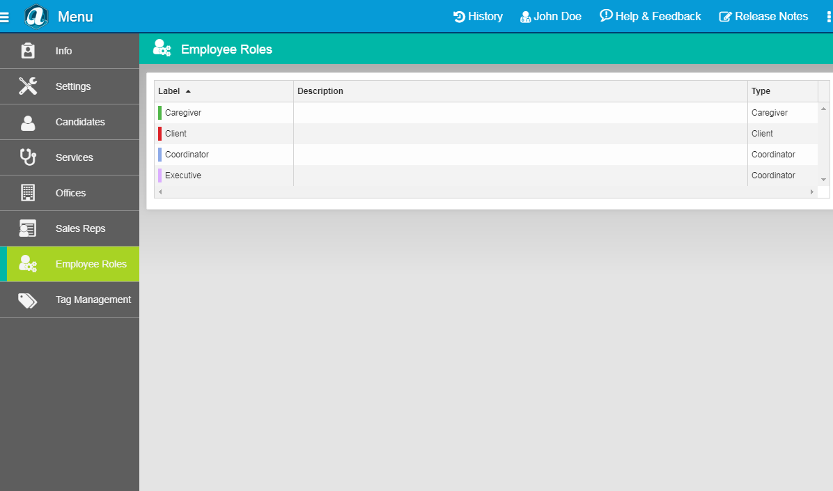The width and height of the screenshot is (833, 491).
Task: Select the Executive label row
Action: pos(224,176)
